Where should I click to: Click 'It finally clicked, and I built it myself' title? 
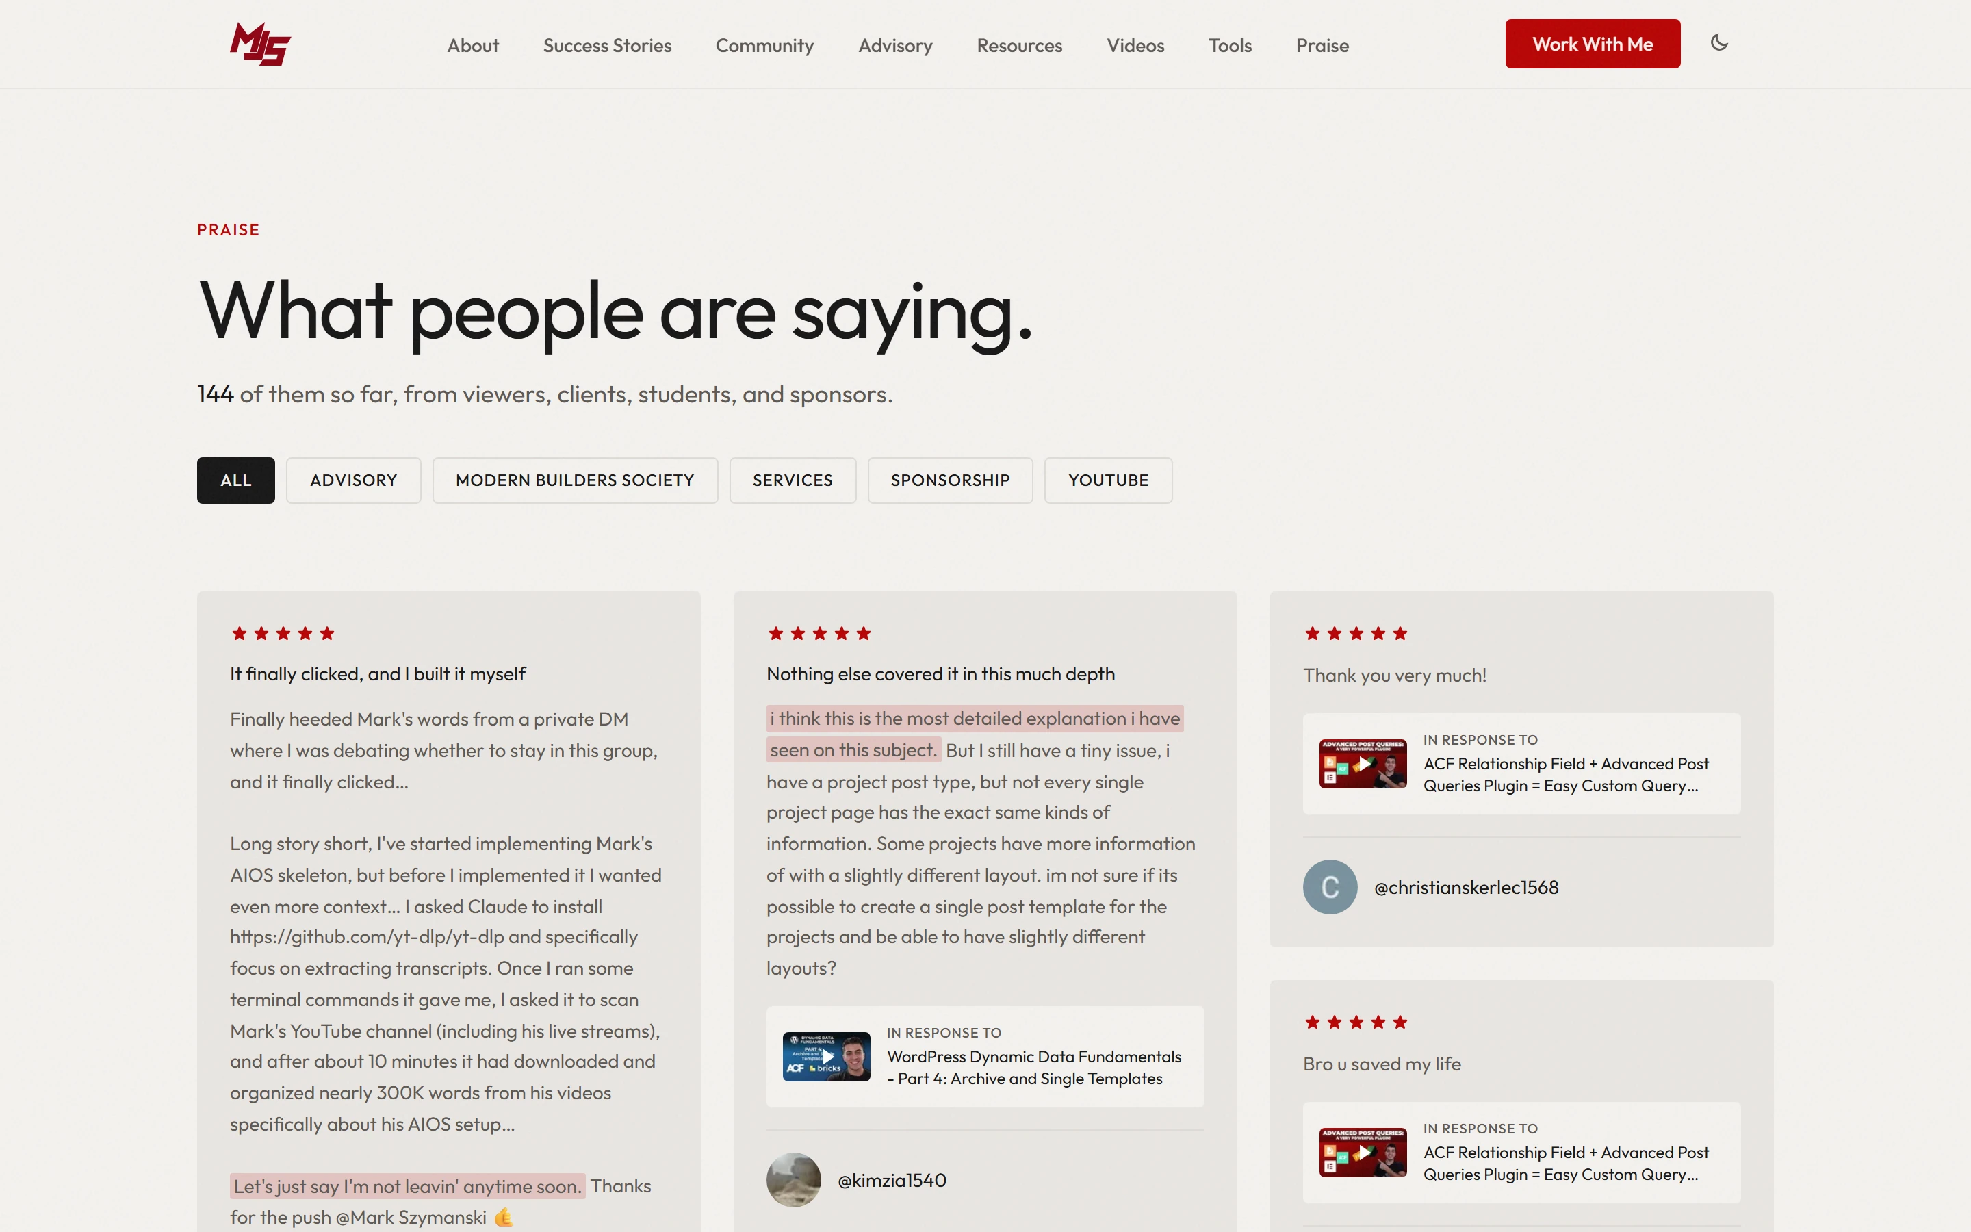(377, 674)
